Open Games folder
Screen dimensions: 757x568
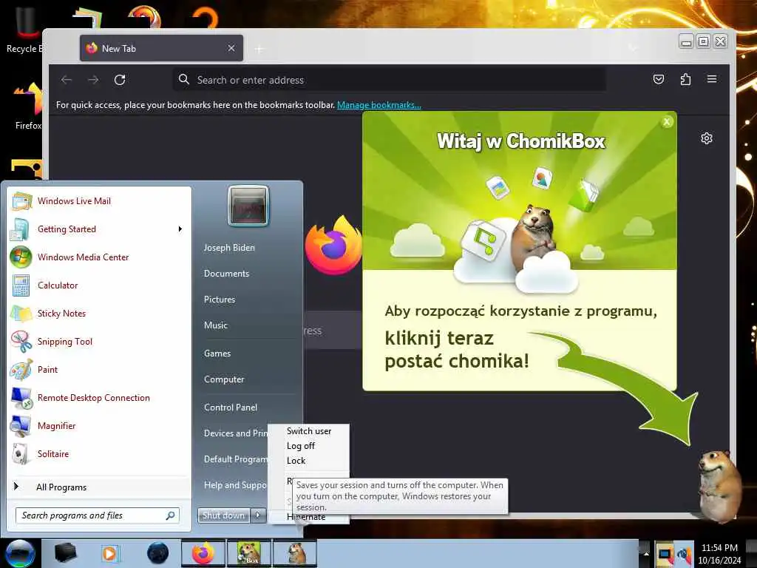[217, 353]
